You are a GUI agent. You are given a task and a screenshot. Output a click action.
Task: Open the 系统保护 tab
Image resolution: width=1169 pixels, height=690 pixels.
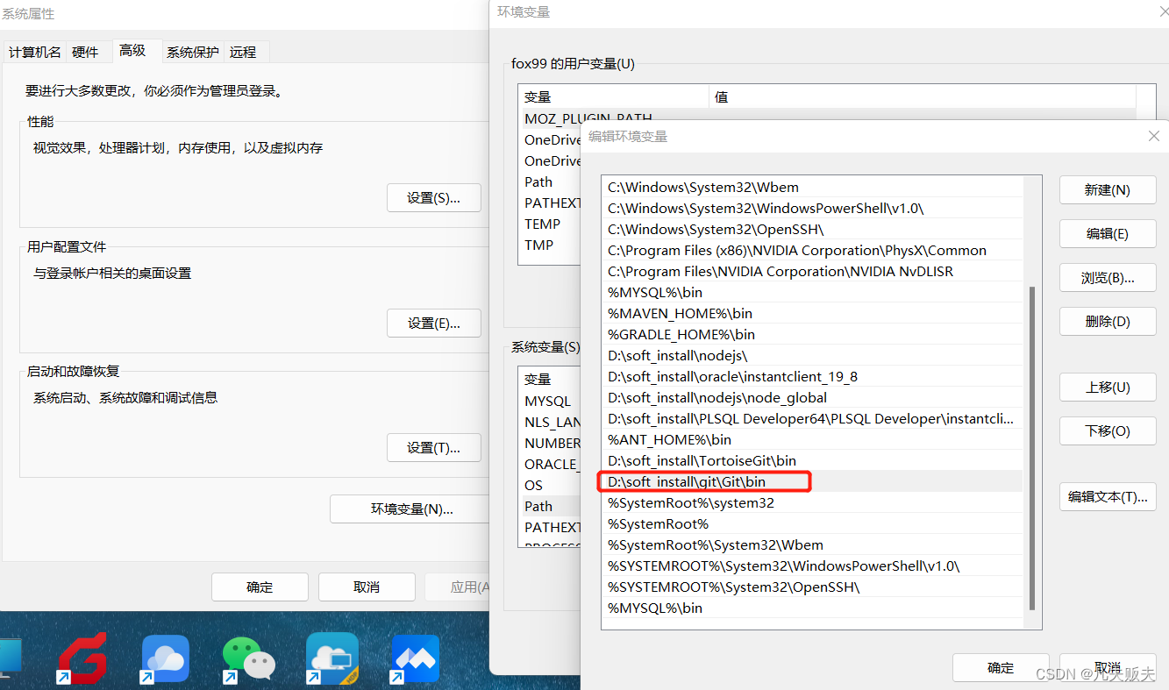[x=193, y=52]
